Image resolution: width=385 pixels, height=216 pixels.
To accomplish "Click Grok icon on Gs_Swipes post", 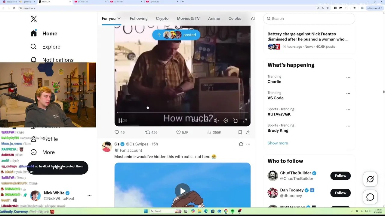I will pos(241,144).
